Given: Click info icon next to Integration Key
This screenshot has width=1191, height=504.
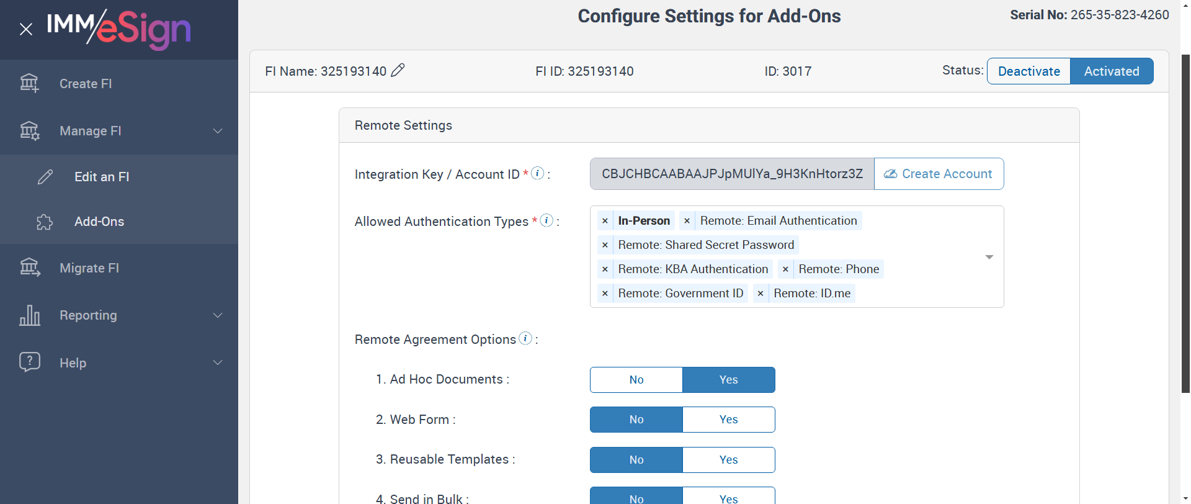Looking at the screenshot, I should [x=538, y=173].
